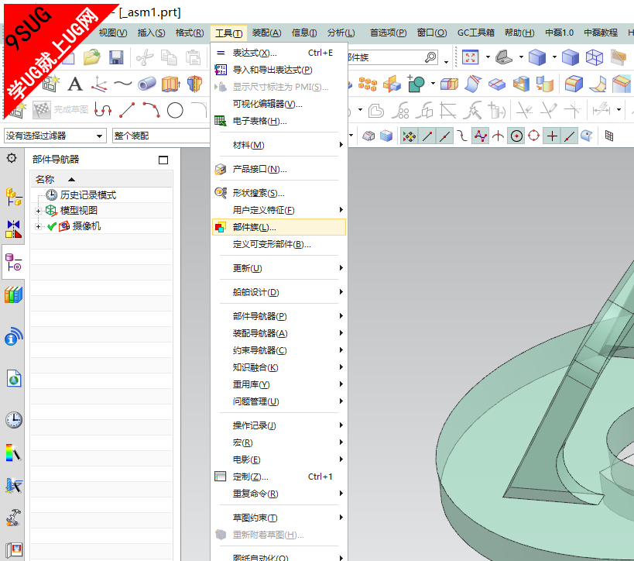The width and height of the screenshot is (634, 561).
Task: Open the 没有选择过滤器 dropdown
Action: 55,136
